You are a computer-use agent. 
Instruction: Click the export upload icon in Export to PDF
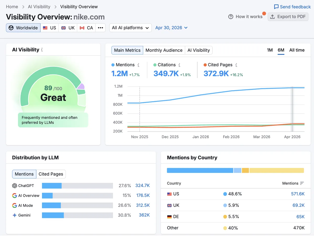(x=272, y=17)
